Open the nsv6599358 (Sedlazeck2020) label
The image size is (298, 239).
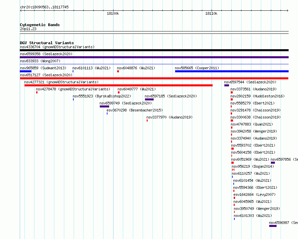coord(46,54)
